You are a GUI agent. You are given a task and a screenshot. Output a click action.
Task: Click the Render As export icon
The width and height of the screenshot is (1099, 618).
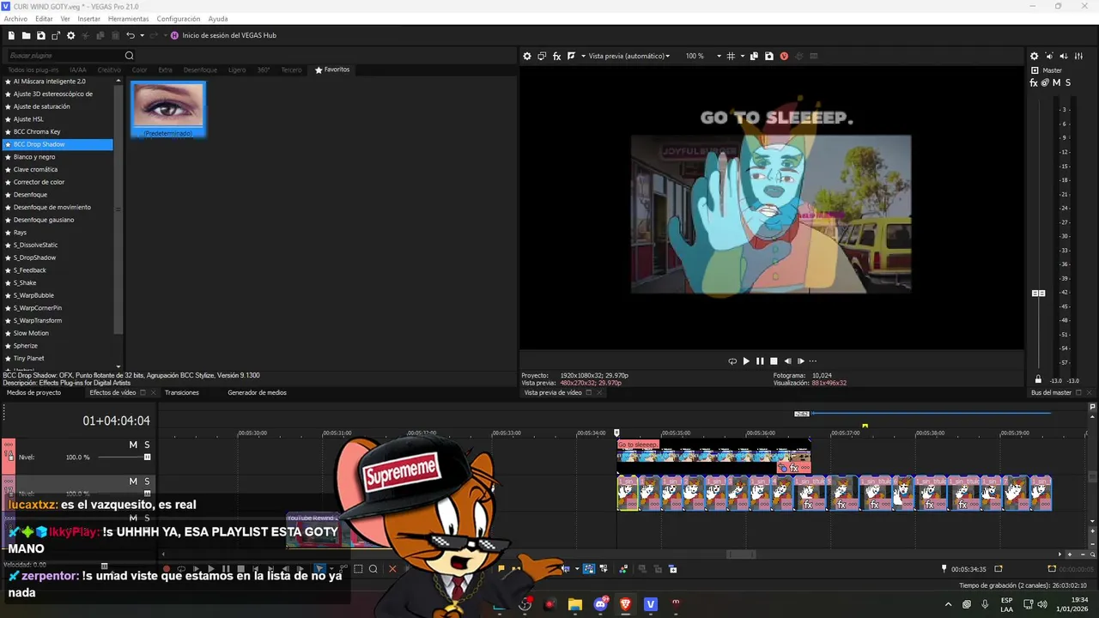[x=56, y=35]
